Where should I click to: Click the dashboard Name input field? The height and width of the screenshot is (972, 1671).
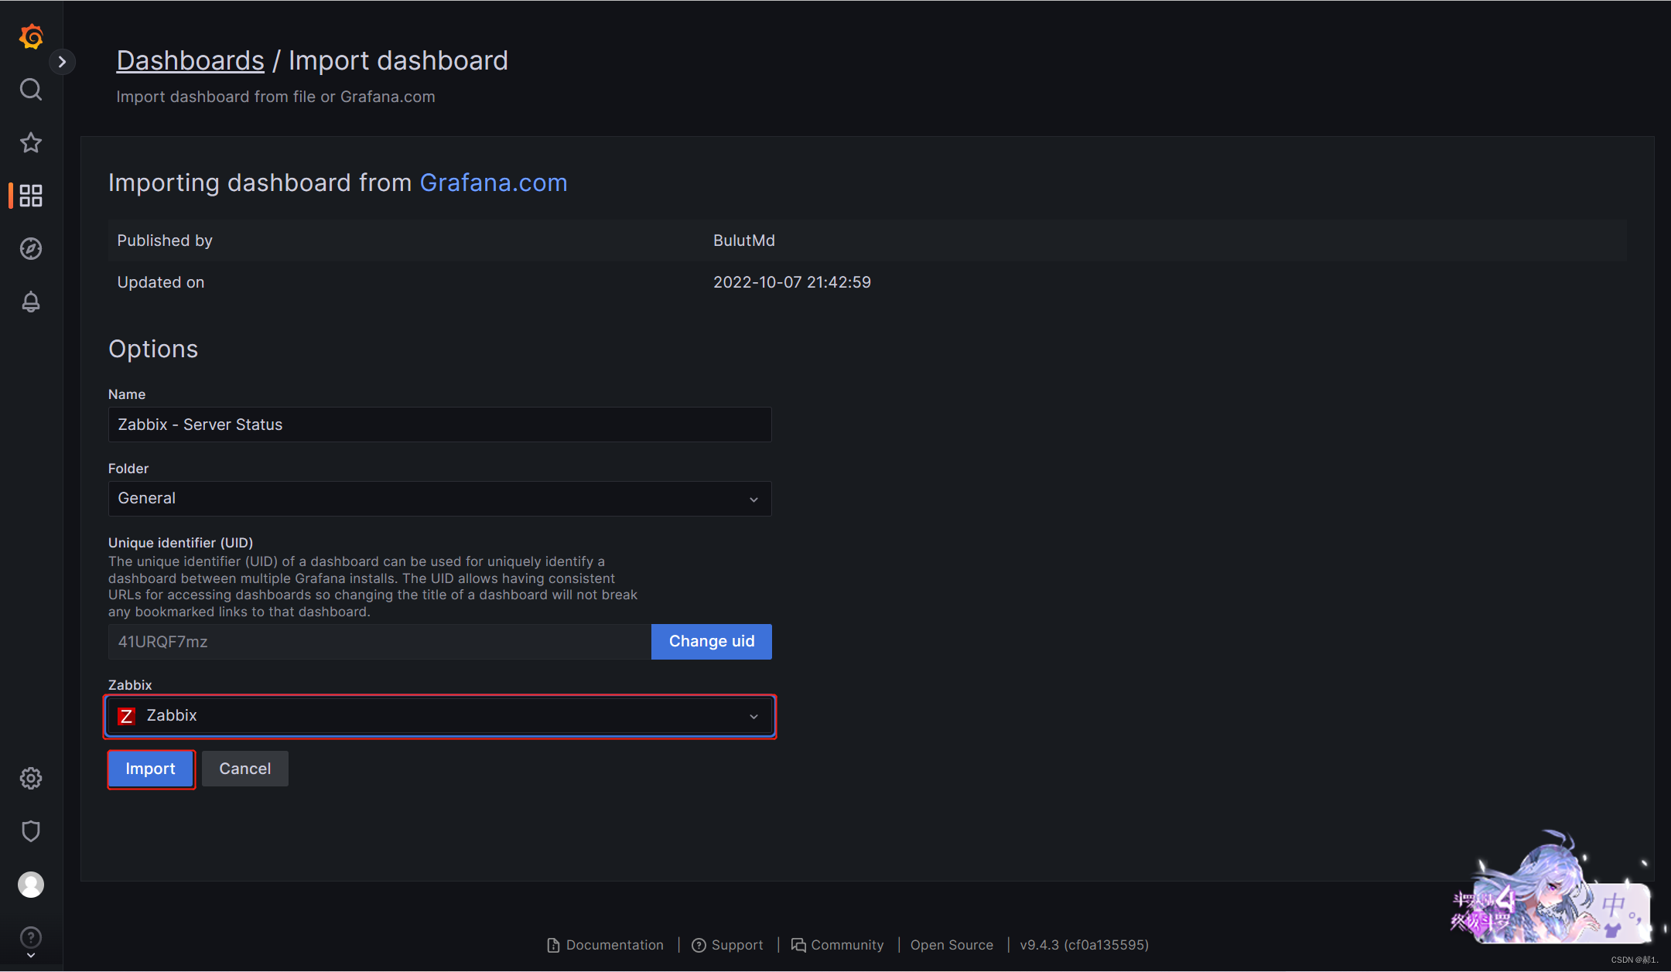click(439, 425)
